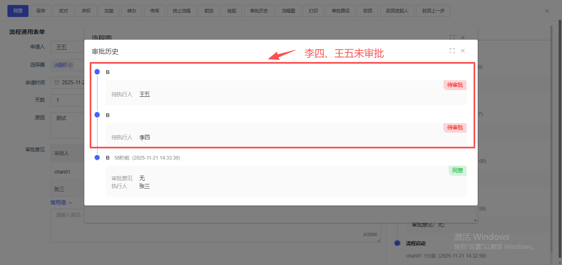Click timeline dot for 李四 pending node
This screenshot has height=265, width=562.
(x=97, y=115)
